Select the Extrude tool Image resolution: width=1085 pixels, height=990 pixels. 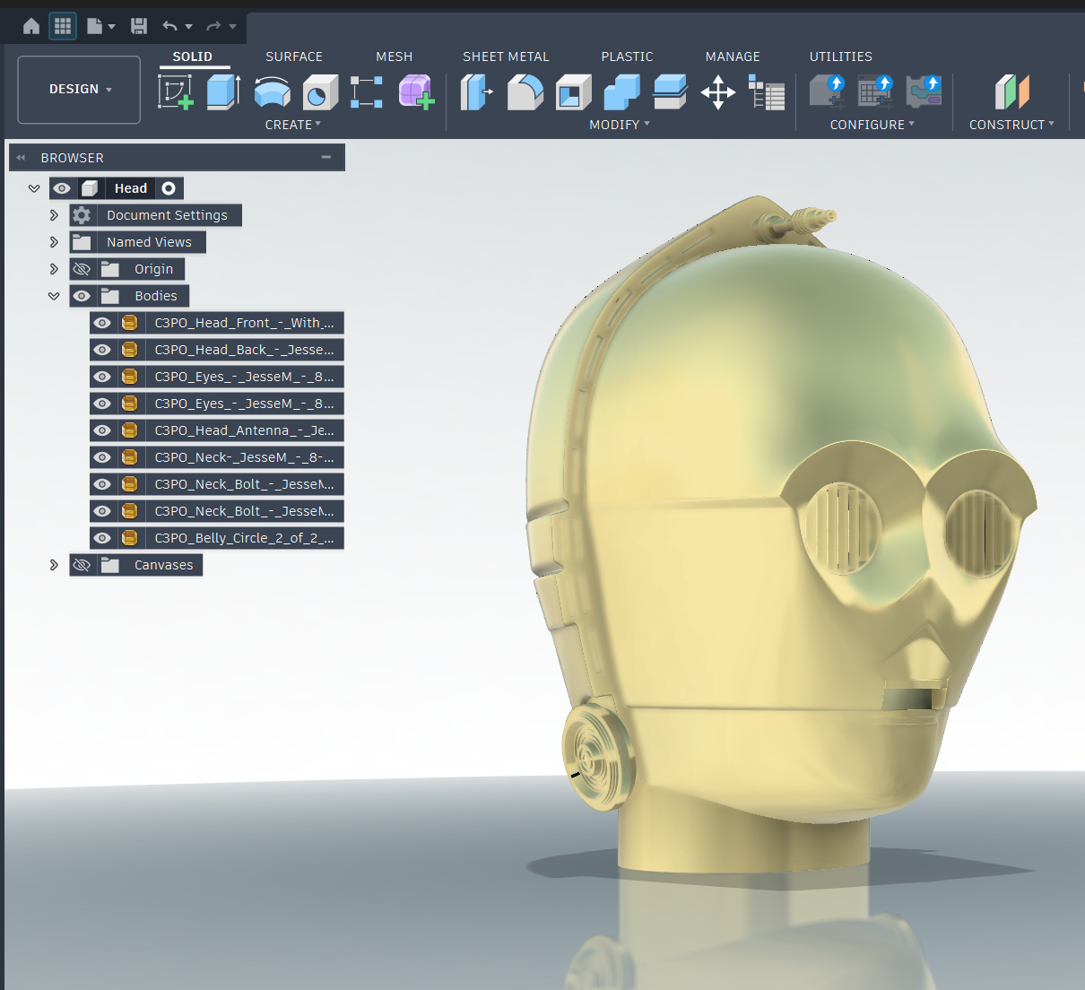pos(223,91)
